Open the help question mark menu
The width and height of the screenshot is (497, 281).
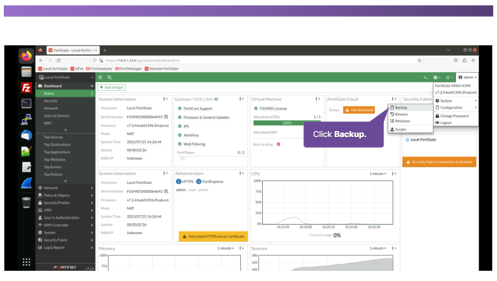click(437, 77)
